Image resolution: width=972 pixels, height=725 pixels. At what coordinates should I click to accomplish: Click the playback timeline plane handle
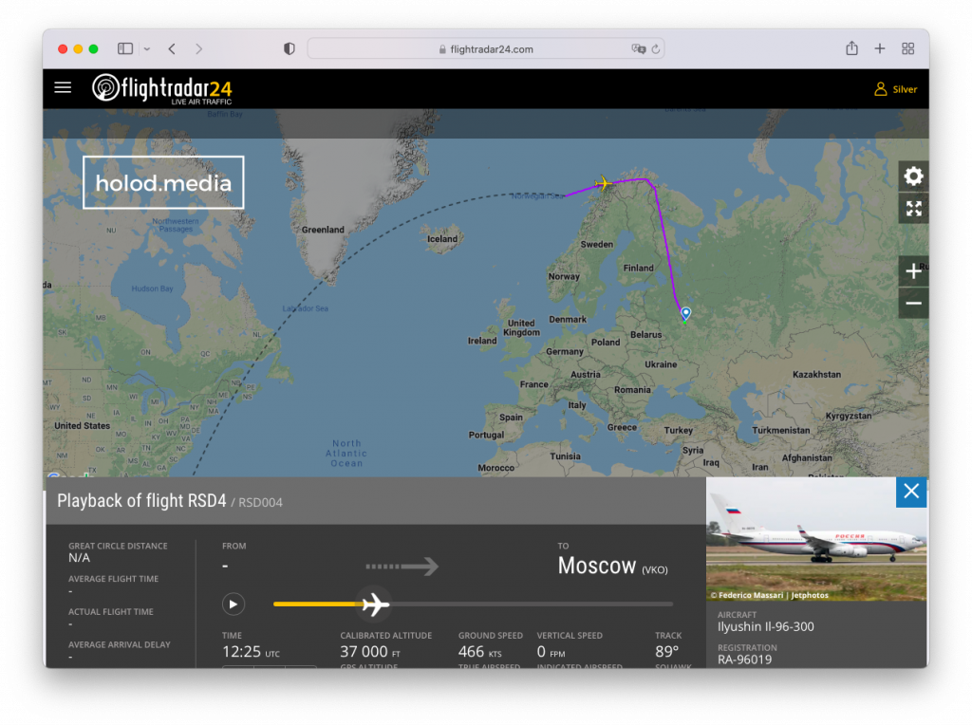click(376, 604)
